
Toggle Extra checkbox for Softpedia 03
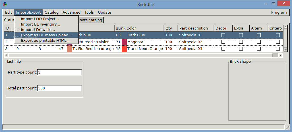[x=241, y=49]
